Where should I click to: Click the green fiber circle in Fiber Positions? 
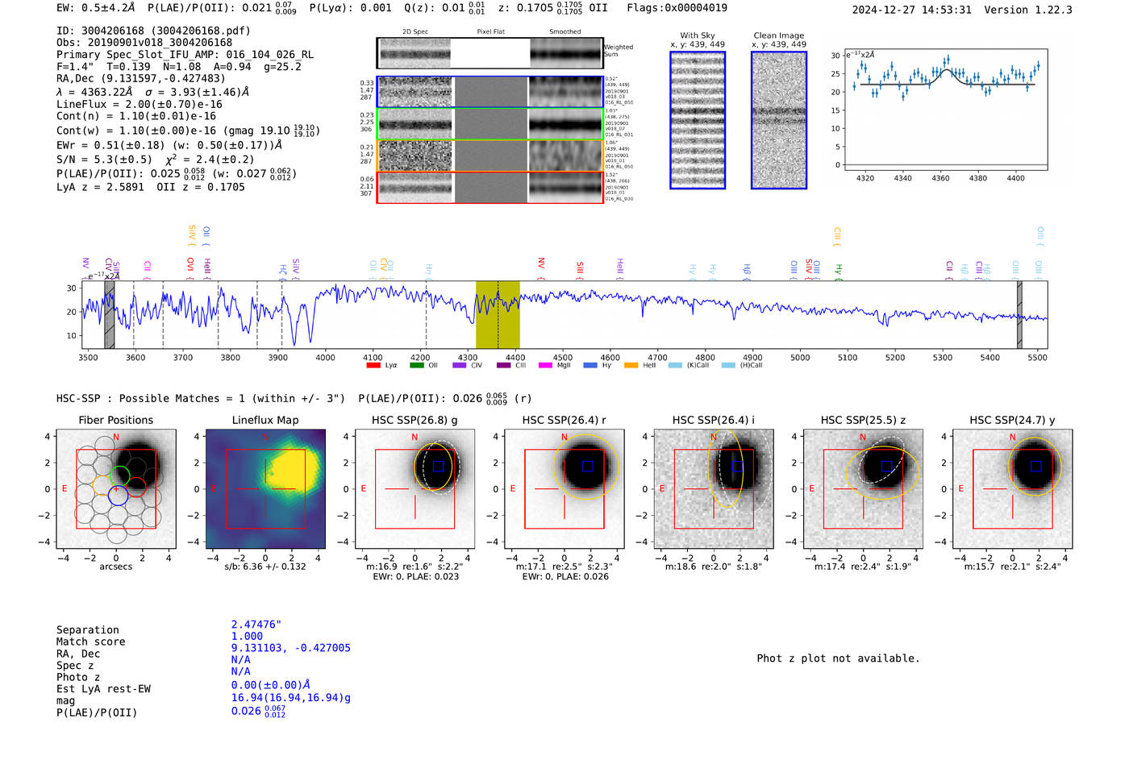(x=119, y=475)
